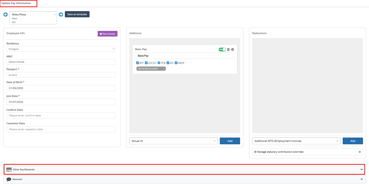
Task: Uncheck the EPF checkbox
Action: 138,63
